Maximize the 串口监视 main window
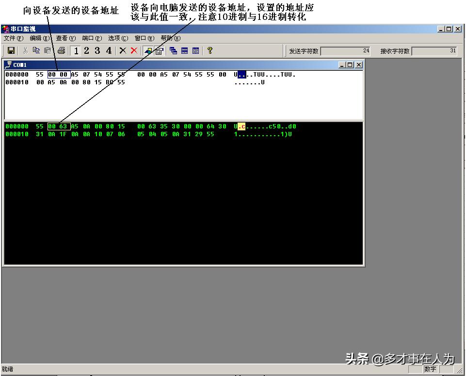This screenshot has height=376, width=466. (449, 29)
